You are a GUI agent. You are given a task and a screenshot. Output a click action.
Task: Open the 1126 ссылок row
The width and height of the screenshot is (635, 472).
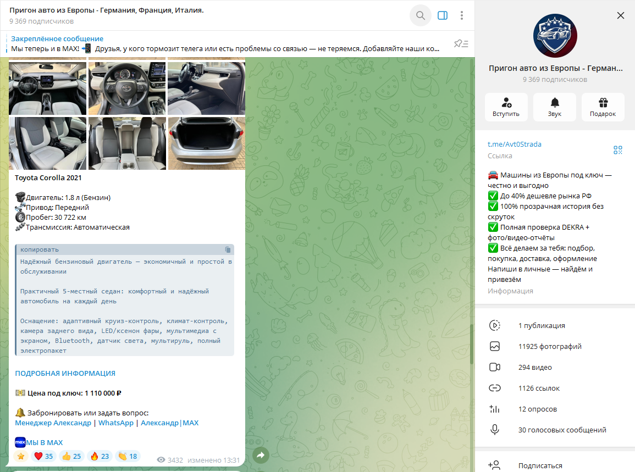point(555,388)
